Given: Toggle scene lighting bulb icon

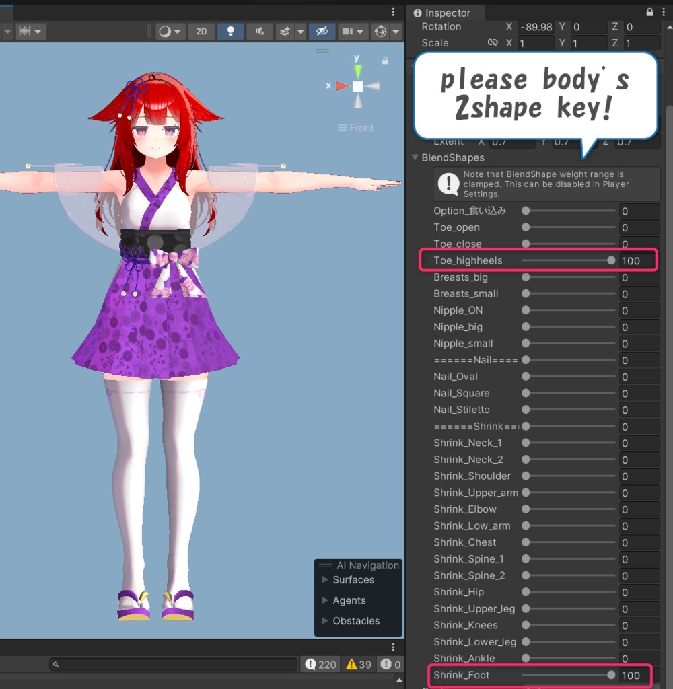Looking at the screenshot, I should (230, 31).
